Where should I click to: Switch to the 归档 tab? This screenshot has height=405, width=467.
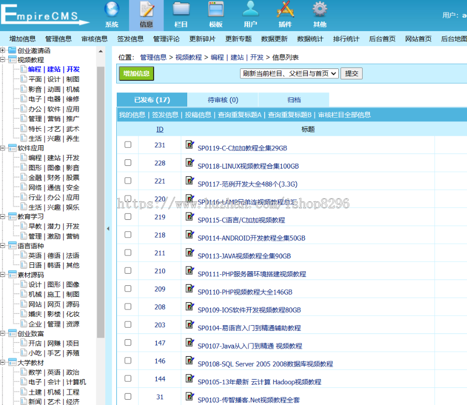(294, 100)
